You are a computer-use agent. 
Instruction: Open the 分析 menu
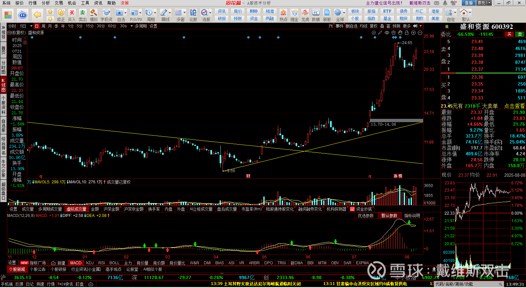pos(46,3)
